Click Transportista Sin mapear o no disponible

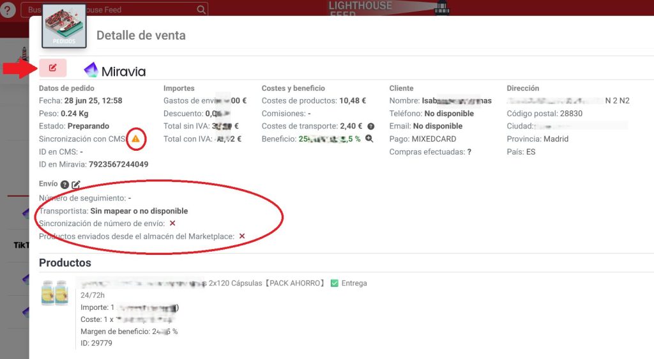point(139,211)
